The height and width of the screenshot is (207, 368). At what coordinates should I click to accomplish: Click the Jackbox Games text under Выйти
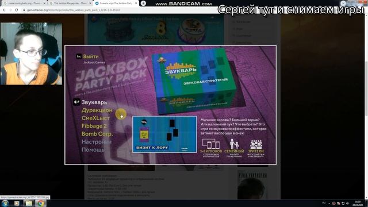(94, 63)
